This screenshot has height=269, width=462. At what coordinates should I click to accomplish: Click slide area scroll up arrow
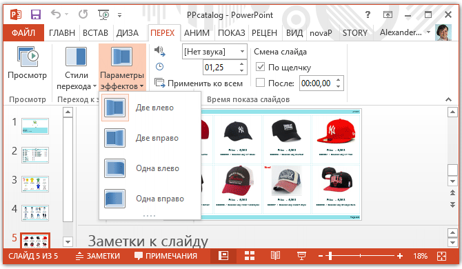pyautogui.click(x=452, y=112)
